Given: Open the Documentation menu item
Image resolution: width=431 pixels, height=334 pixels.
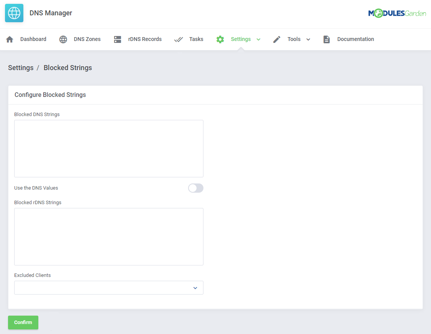Looking at the screenshot, I should click(356, 39).
